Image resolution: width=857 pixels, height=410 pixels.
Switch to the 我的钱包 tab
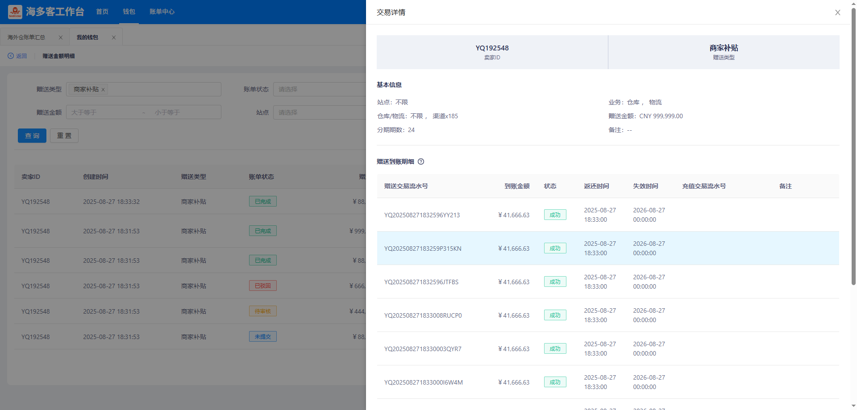[87, 37]
